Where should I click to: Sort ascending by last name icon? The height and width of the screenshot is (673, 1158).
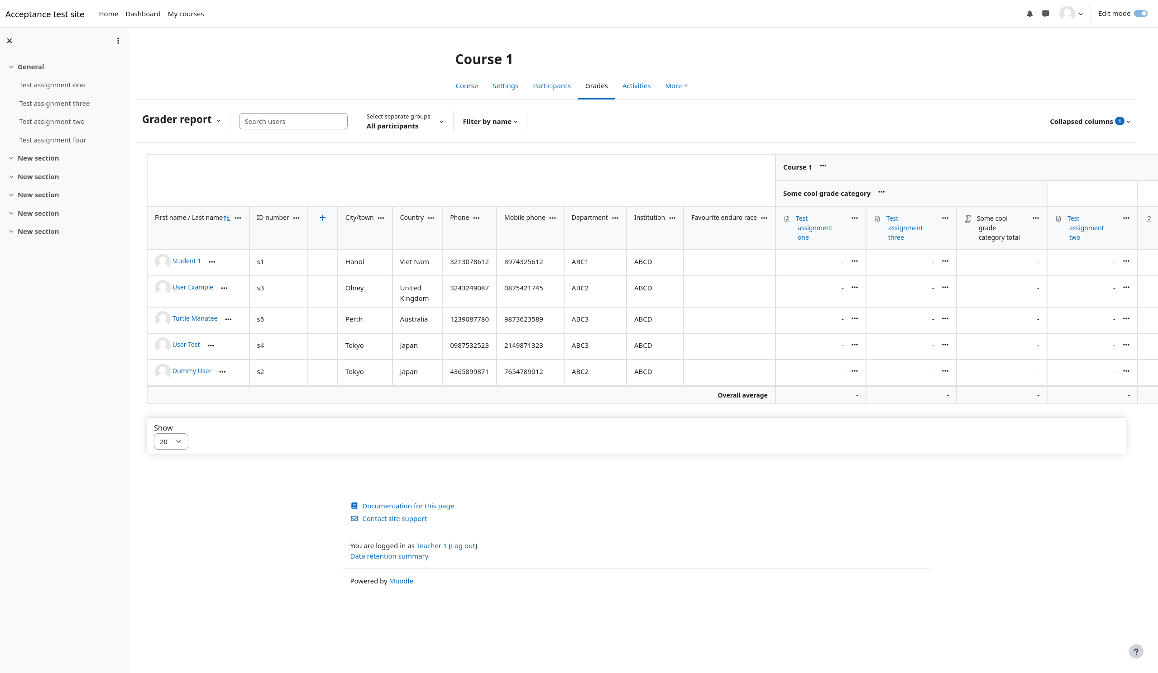click(x=227, y=218)
